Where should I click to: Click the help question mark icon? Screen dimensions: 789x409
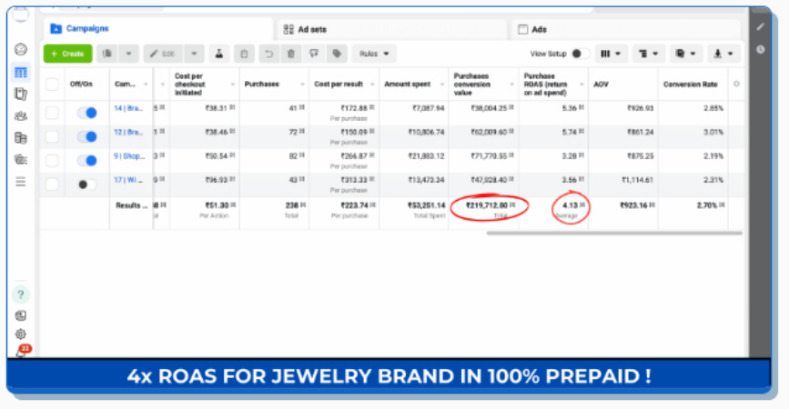(x=21, y=294)
